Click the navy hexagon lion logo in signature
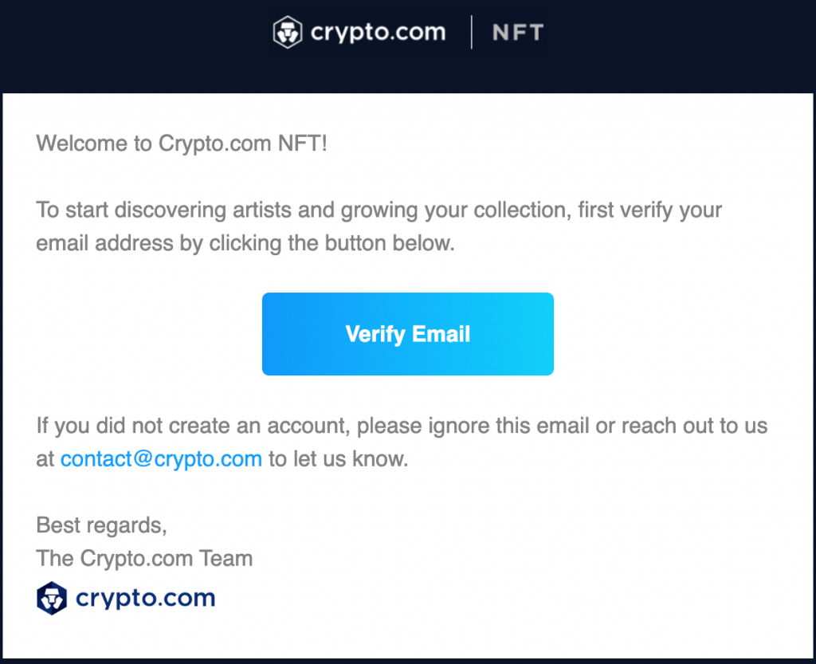This screenshot has width=816, height=664. pos(52,598)
